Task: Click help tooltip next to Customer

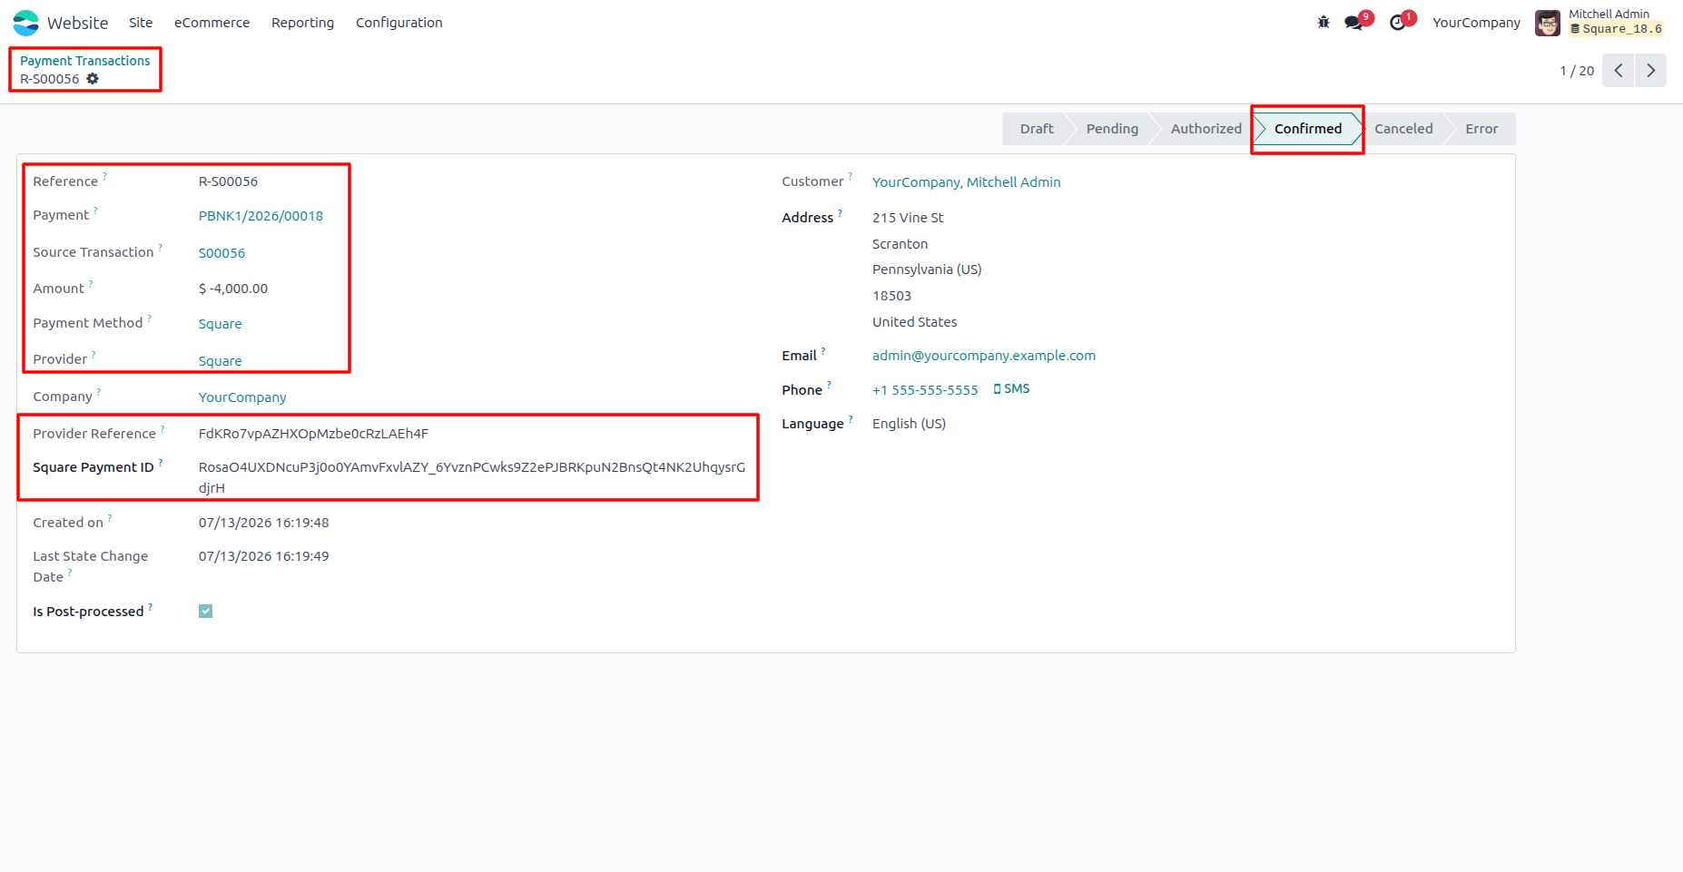Action: point(851,176)
